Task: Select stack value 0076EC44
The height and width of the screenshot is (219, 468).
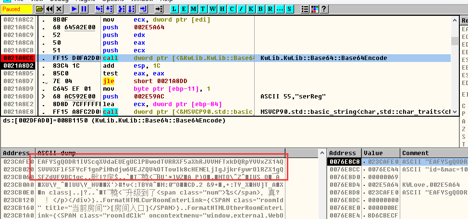Action: point(383,170)
